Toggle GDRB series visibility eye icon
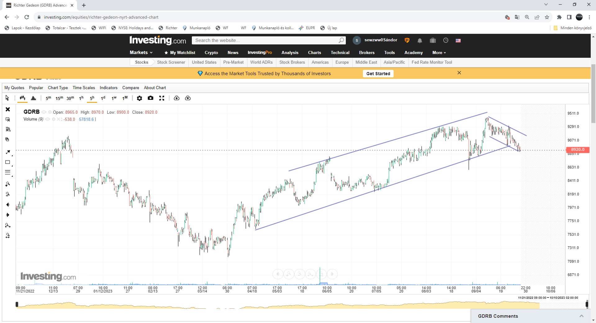596x323 pixels. click(x=44, y=112)
